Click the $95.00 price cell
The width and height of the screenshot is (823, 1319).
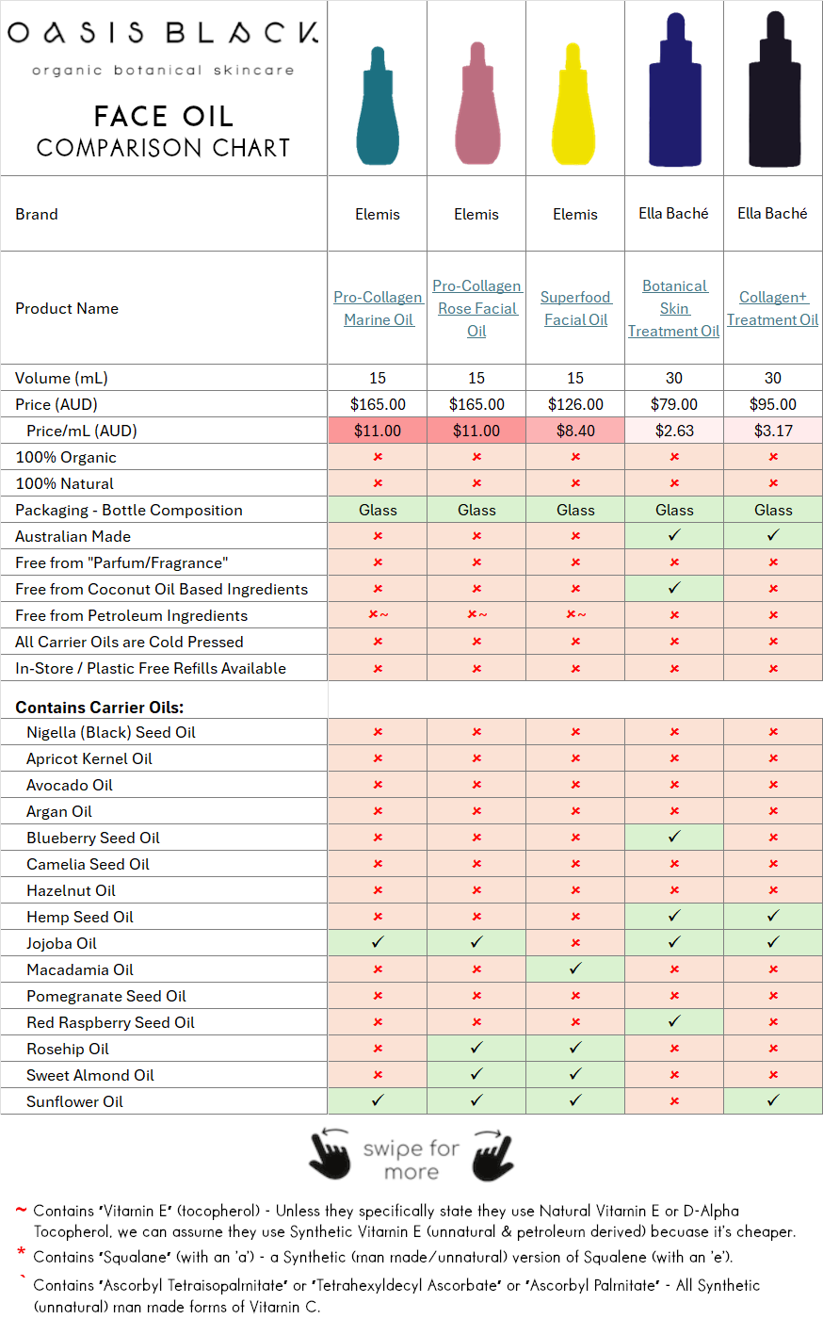coord(773,404)
